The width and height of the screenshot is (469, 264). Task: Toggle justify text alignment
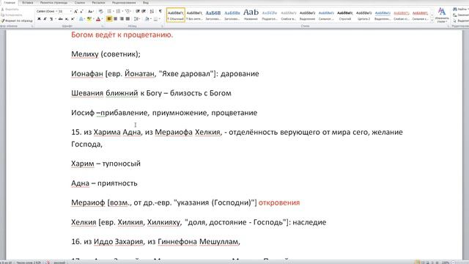128,19
